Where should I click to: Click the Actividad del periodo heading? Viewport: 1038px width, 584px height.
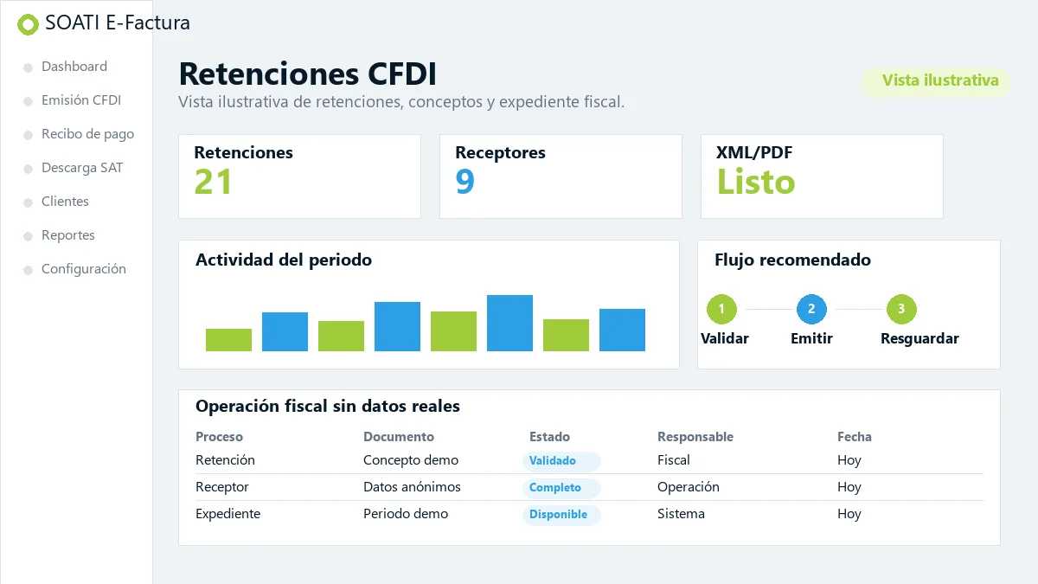284,260
